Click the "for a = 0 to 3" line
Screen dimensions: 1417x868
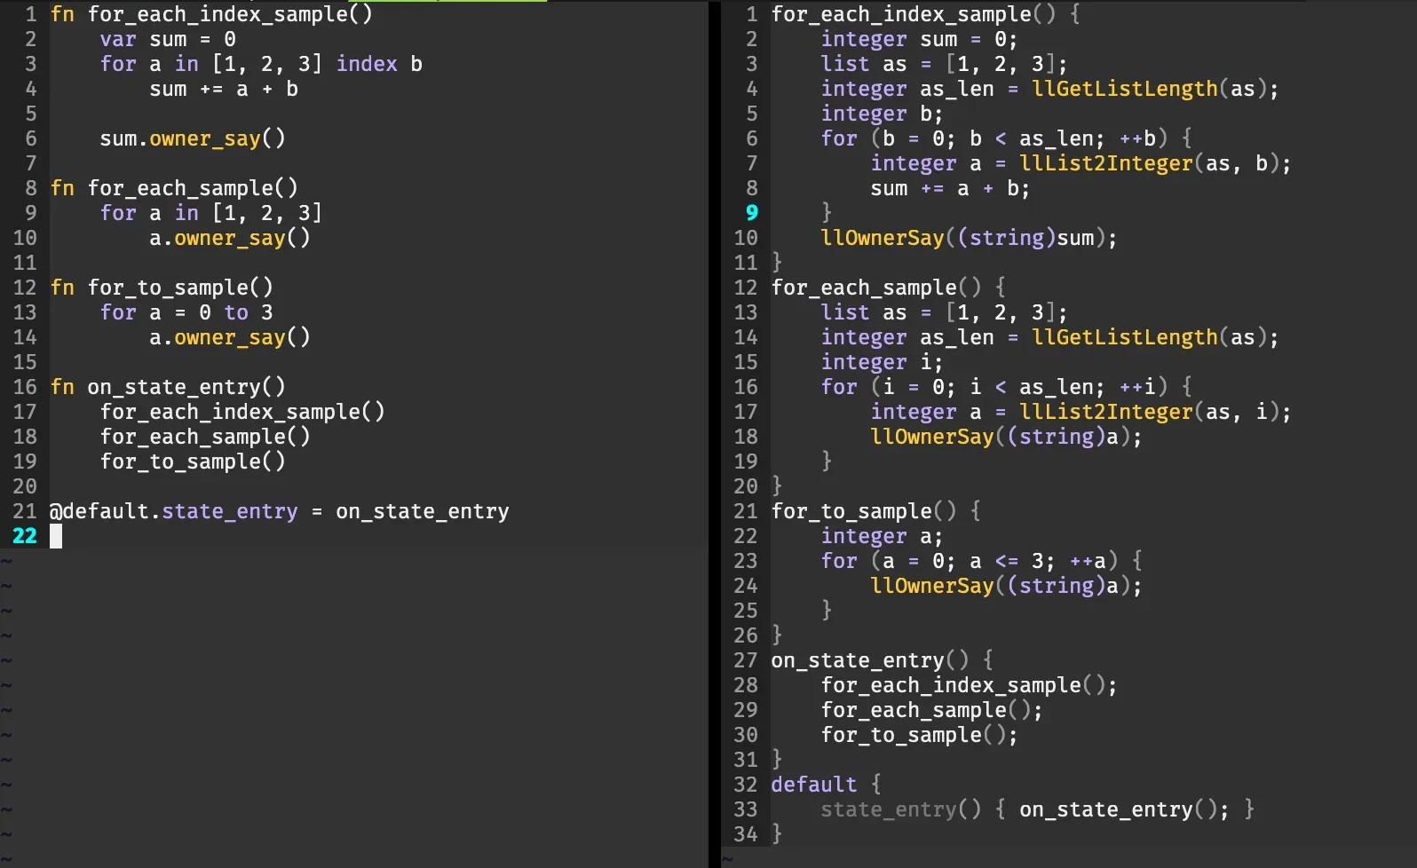click(186, 312)
